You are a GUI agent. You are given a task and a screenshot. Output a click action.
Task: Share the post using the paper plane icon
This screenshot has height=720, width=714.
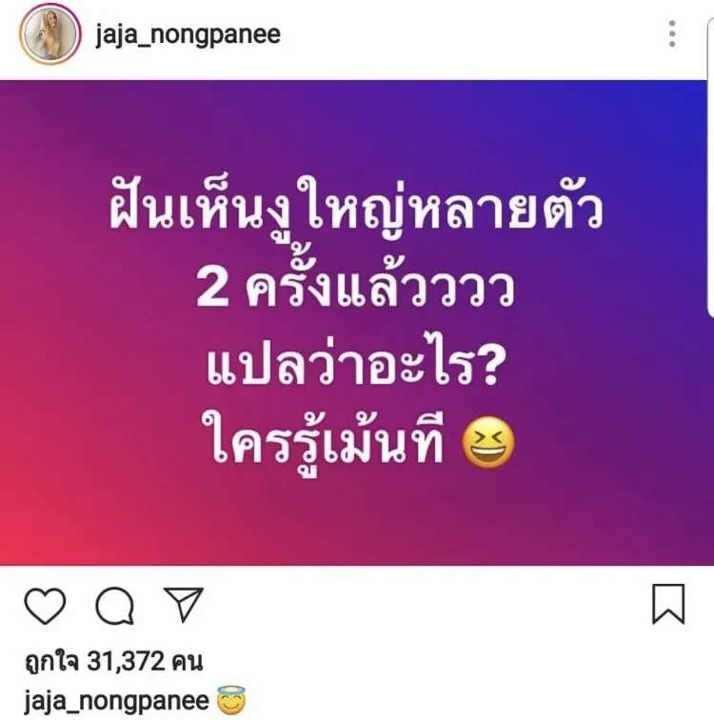pos(184,604)
